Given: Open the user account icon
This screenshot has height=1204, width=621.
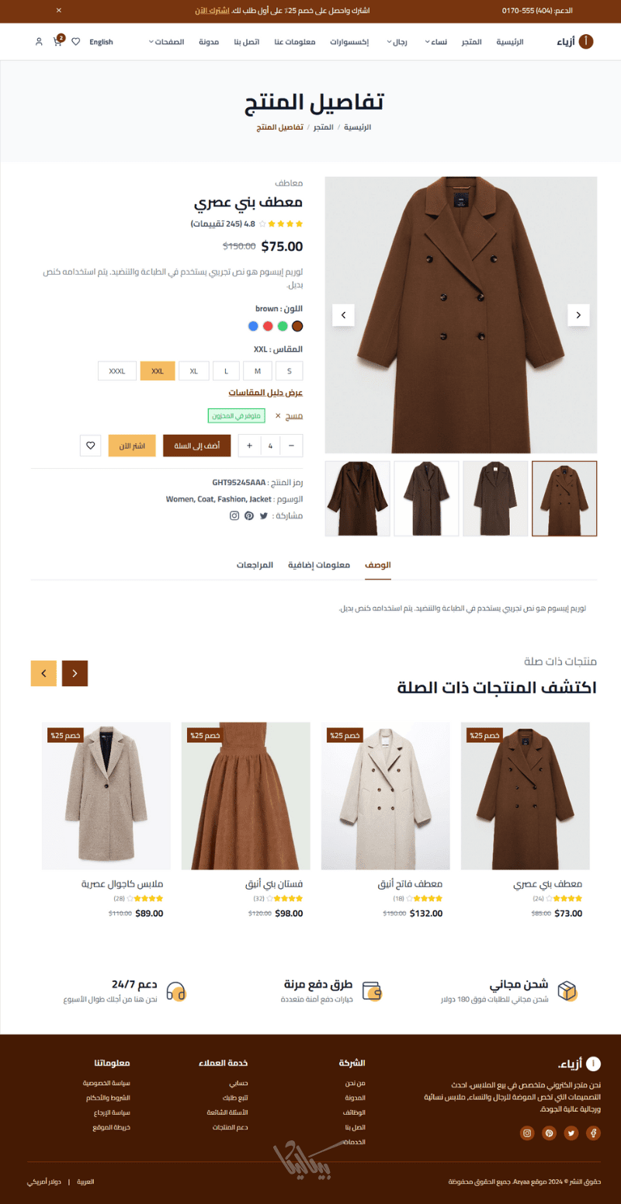Looking at the screenshot, I should point(39,42).
